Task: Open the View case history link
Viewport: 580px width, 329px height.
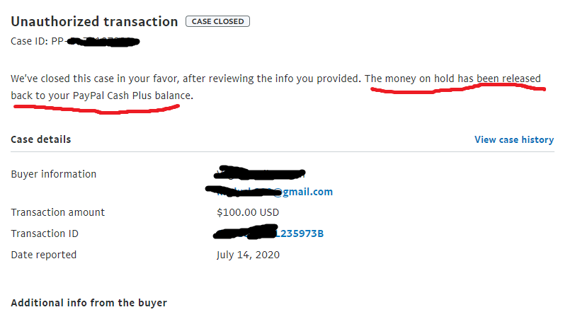Action: point(513,140)
